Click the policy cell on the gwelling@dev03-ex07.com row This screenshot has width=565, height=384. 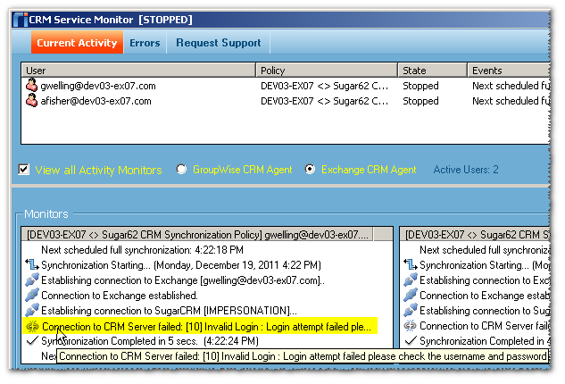click(x=324, y=86)
